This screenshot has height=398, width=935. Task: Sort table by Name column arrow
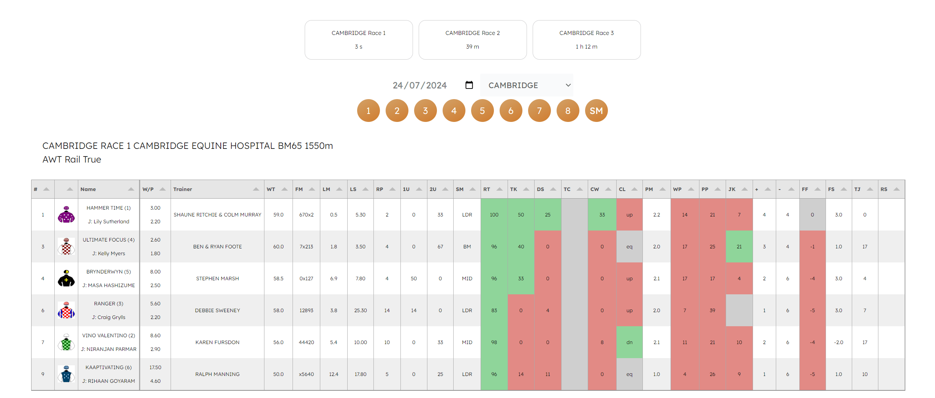coord(131,189)
